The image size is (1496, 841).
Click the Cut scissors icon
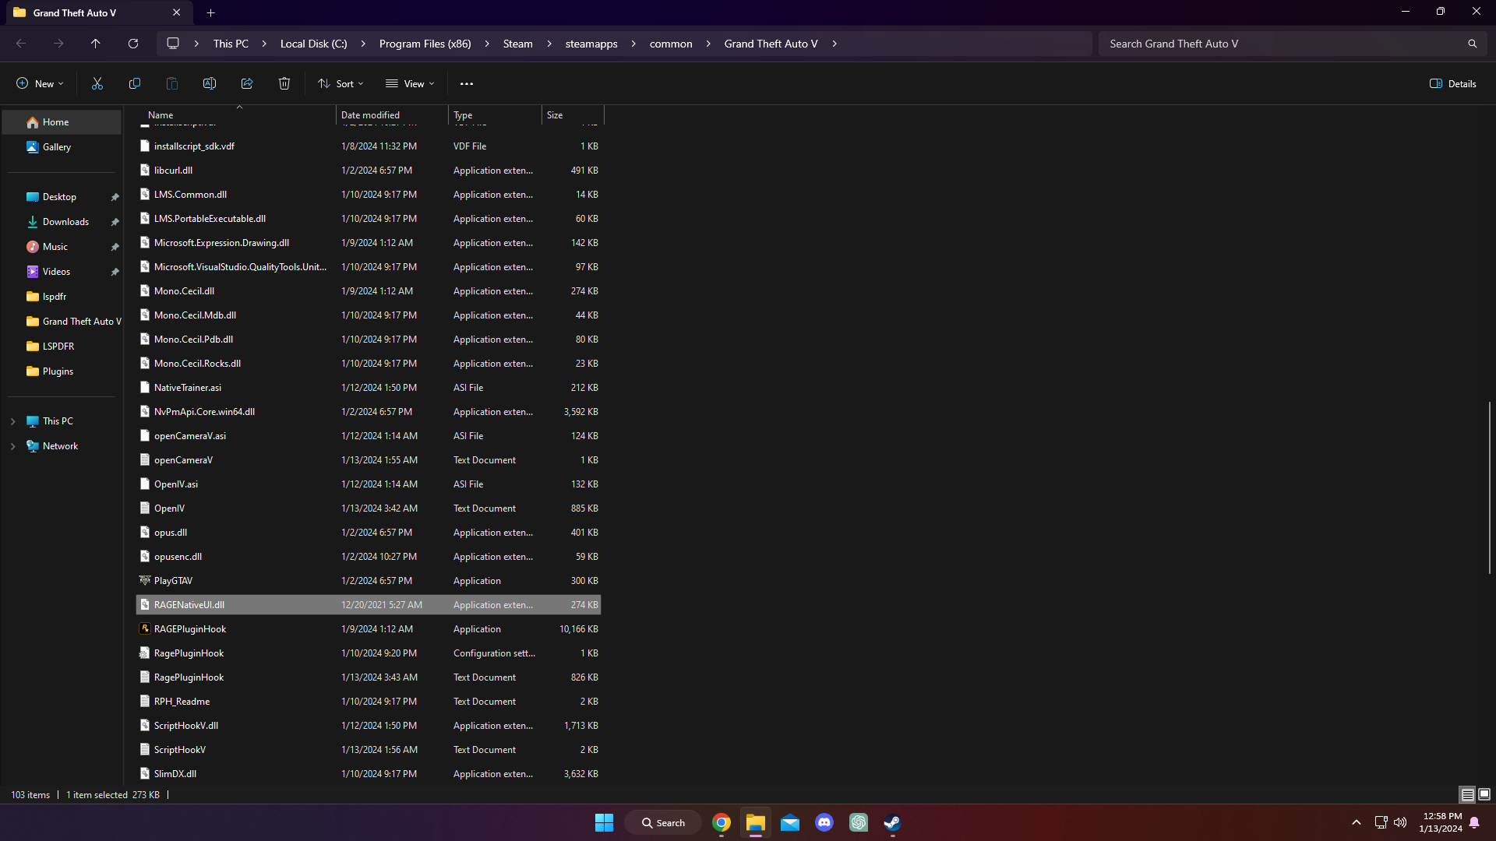[97, 83]
